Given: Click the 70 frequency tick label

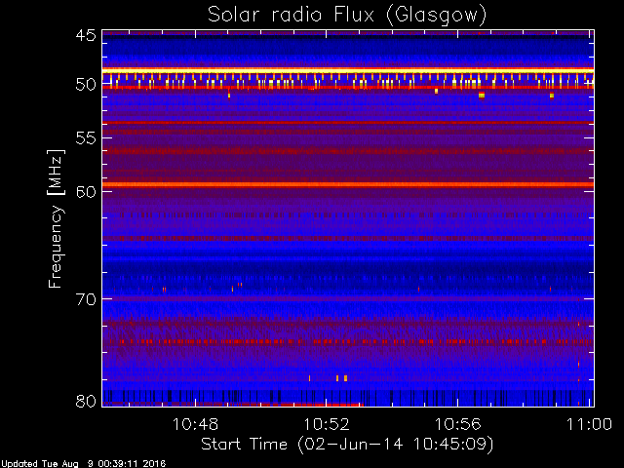Looking at the screenshot, I should [x=86, y=299].
